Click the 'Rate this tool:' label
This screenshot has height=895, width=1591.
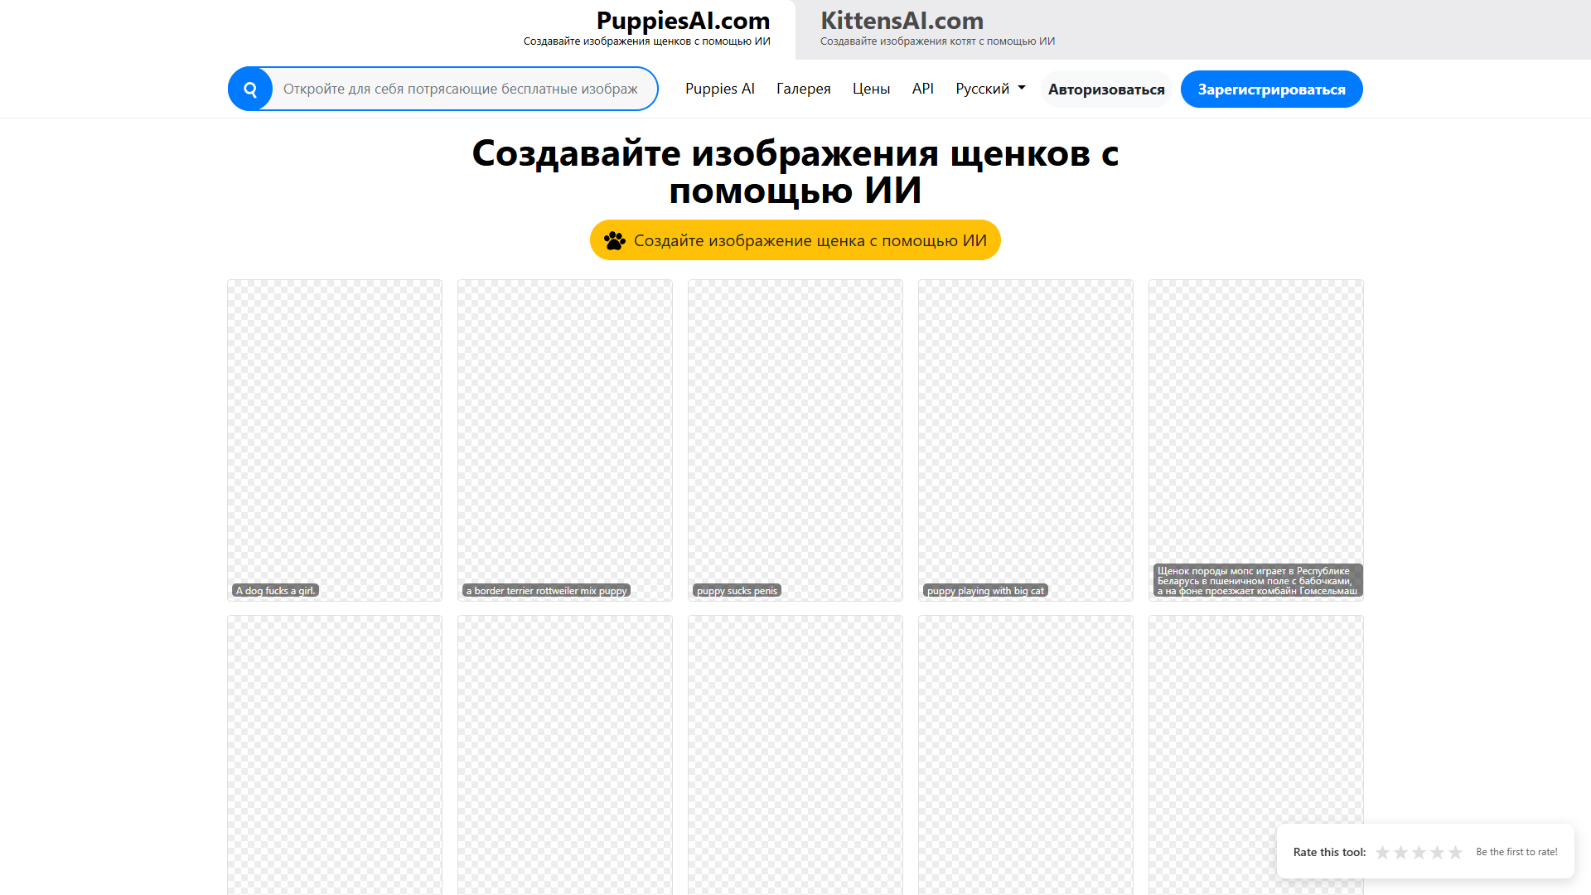click(x=1329, y=852)
